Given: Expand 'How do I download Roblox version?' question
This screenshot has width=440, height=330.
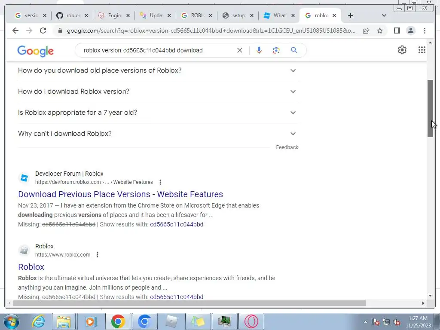Looking at the screenshot, I should 158,92.
